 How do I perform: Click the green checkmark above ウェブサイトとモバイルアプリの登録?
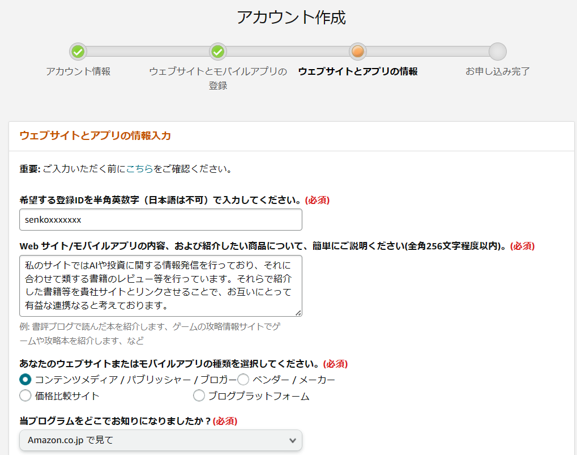[x=217, y=52]
